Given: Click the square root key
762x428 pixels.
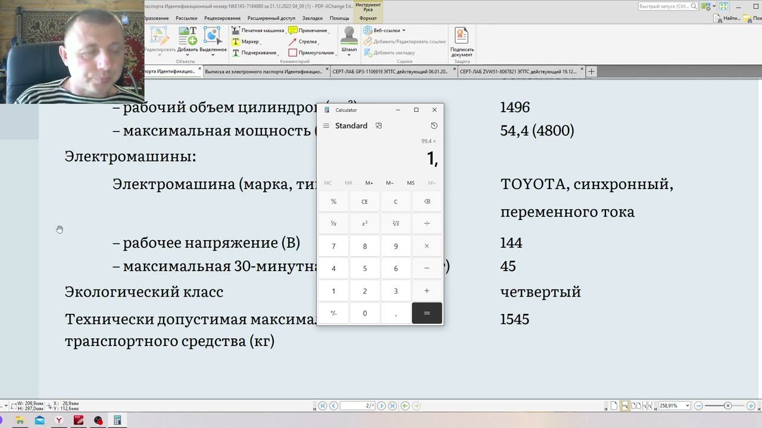Looking at the screenshot, I should (396, 224).
